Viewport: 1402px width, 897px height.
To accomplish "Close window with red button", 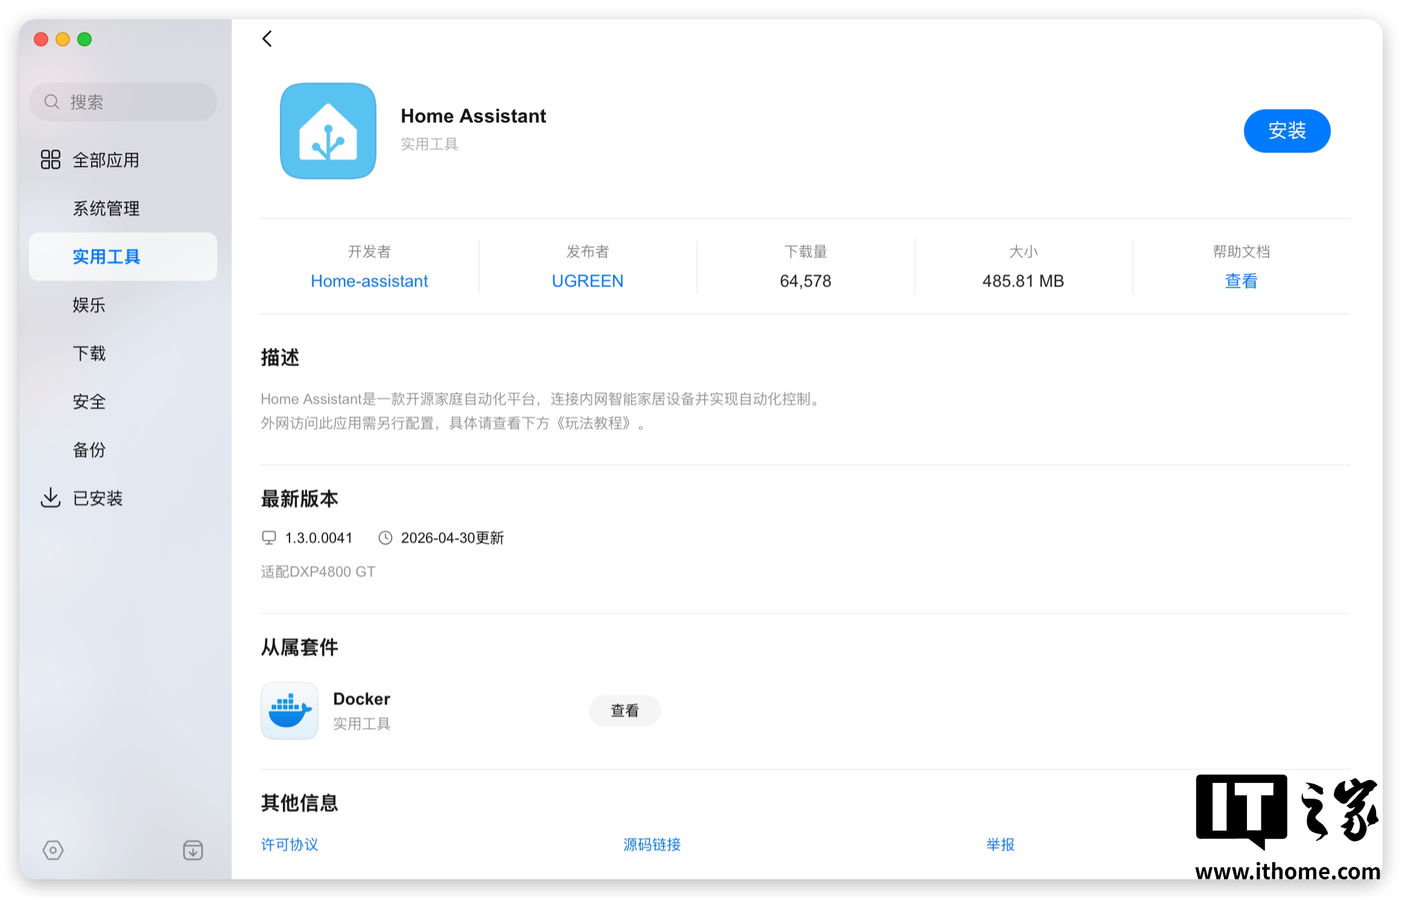I will click(41, 39).
